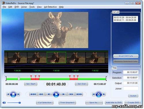Click the Cut Selection button
144x109 pixels.
[45, 103]
